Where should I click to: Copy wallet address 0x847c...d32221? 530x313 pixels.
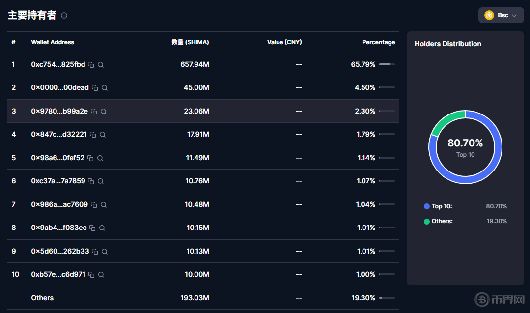tap(93, 135)
